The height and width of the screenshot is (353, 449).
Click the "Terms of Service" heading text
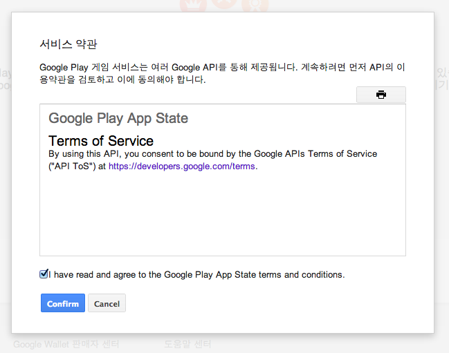pos(101,141)
